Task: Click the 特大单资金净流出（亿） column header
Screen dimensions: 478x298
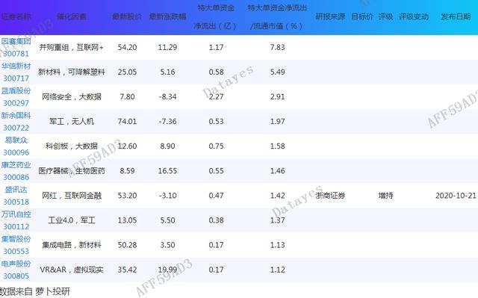Action: (216, 16)
